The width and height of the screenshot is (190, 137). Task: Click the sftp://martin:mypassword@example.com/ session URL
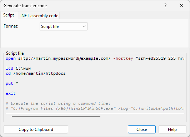tap(64, 59)
